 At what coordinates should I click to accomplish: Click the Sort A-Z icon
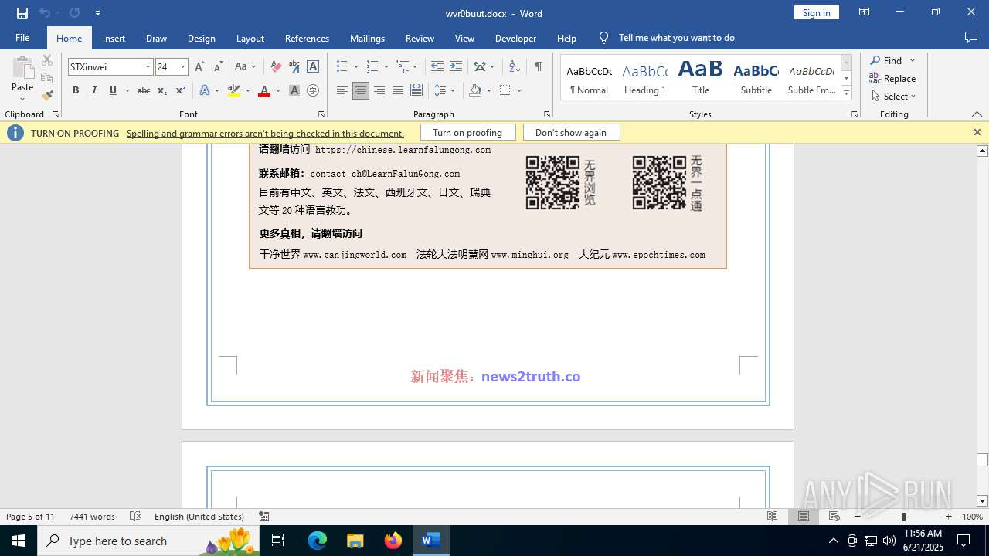coord(515,67)
